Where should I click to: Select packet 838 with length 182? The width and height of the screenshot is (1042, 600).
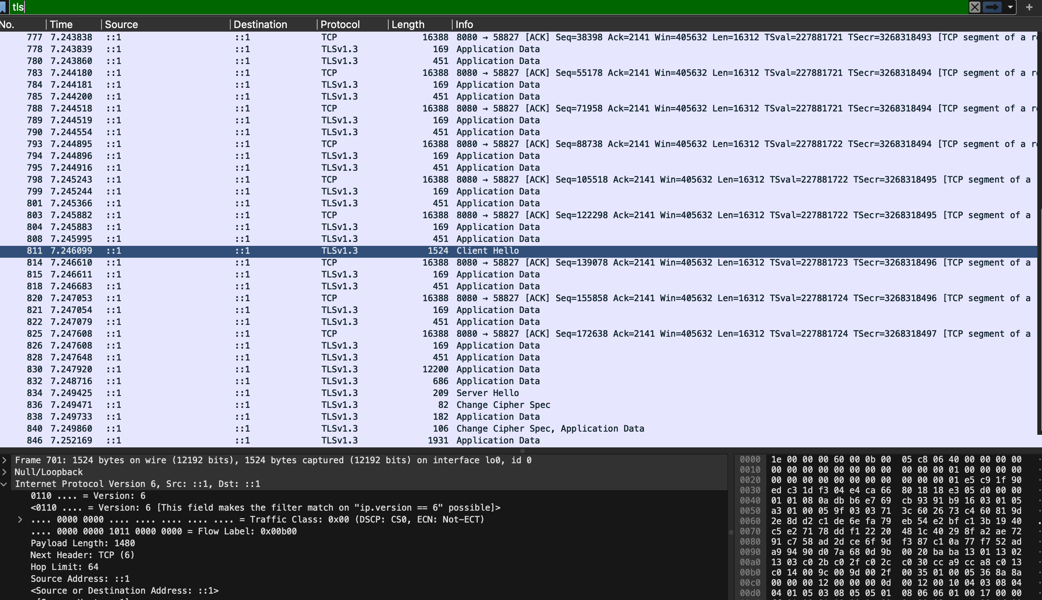point(519,417)
